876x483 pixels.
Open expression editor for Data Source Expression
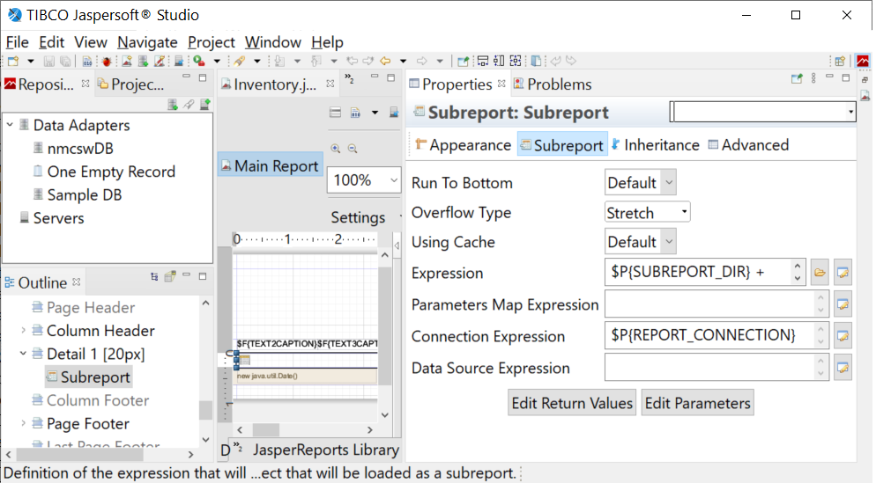click(x=843, y=368)
